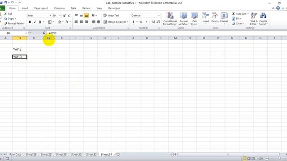Apply Comma style
The width and height of the screenshot is (287, 161).
pyautogui.click(x=146, y=22)
